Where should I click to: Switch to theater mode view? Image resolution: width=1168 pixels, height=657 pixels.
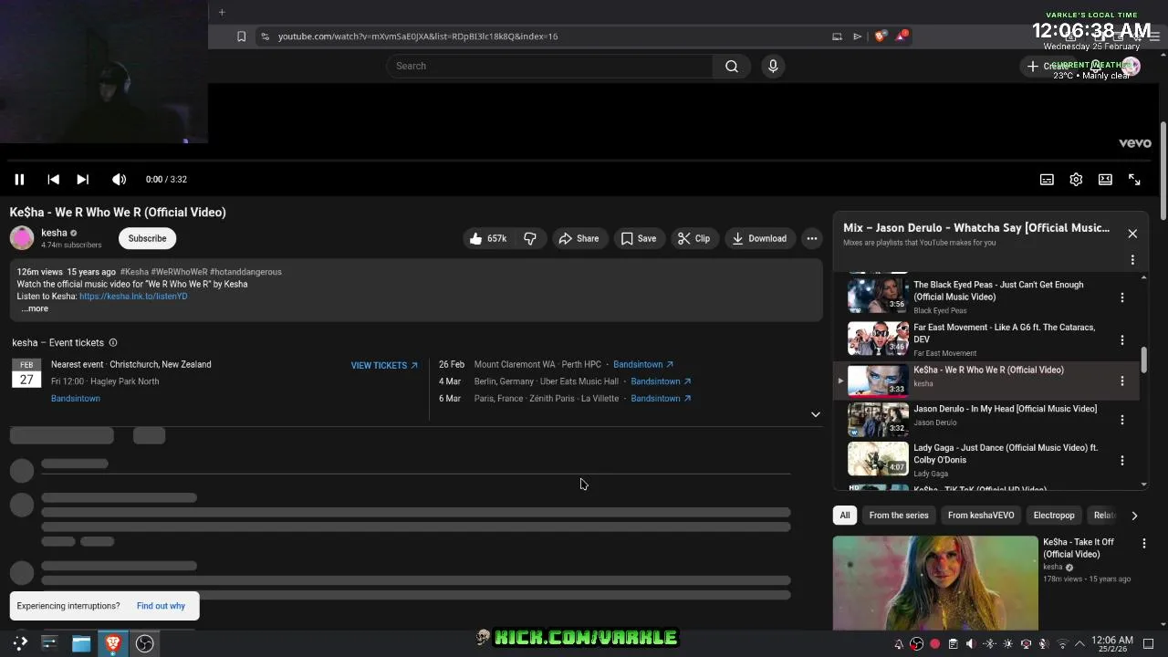point(1105,180)
